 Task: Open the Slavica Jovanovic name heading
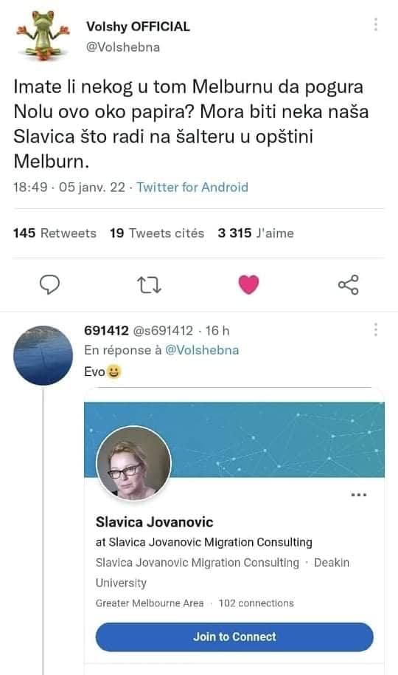tap(154, 522)
